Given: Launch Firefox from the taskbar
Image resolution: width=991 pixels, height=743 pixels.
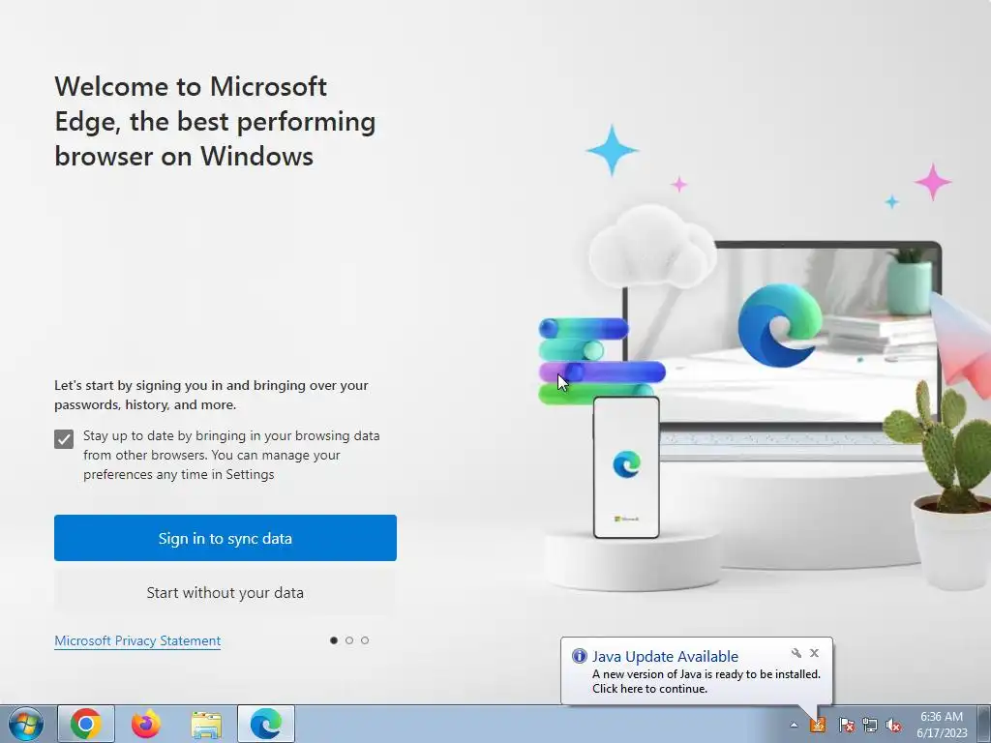Looking at the screenshot, I should 146,724.
